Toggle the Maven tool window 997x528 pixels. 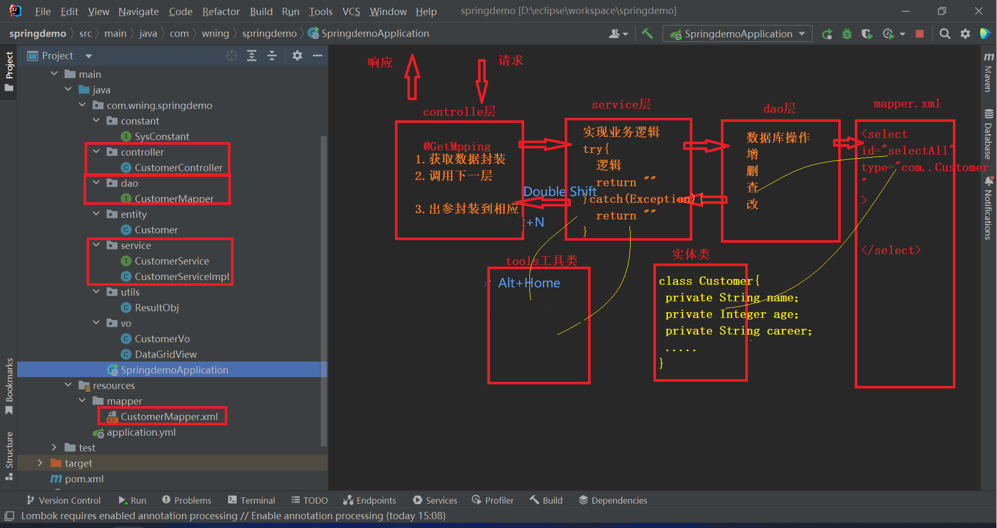[x=988, y=73]
